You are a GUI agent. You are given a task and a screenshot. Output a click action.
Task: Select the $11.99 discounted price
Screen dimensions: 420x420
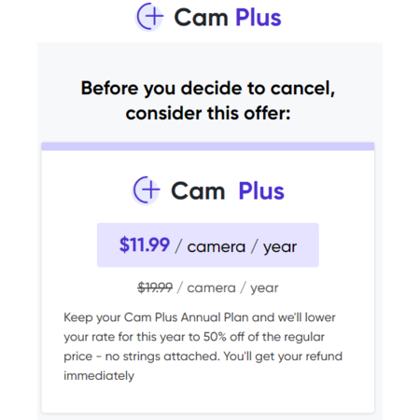point(145,245)
